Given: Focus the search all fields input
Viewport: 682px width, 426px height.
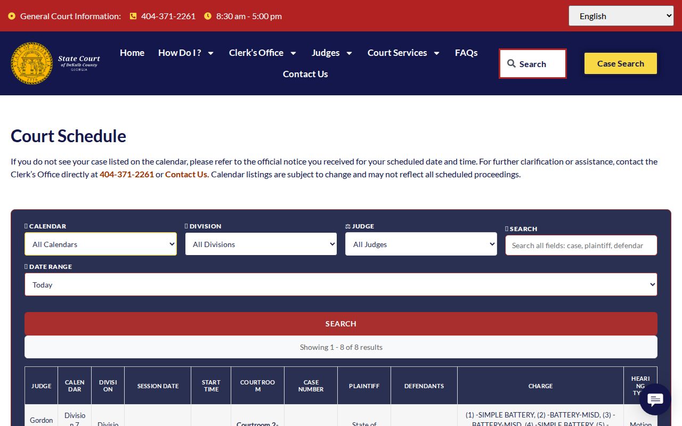Looking at the screenshot, I should pyautogui.click(x=581, y=245).
